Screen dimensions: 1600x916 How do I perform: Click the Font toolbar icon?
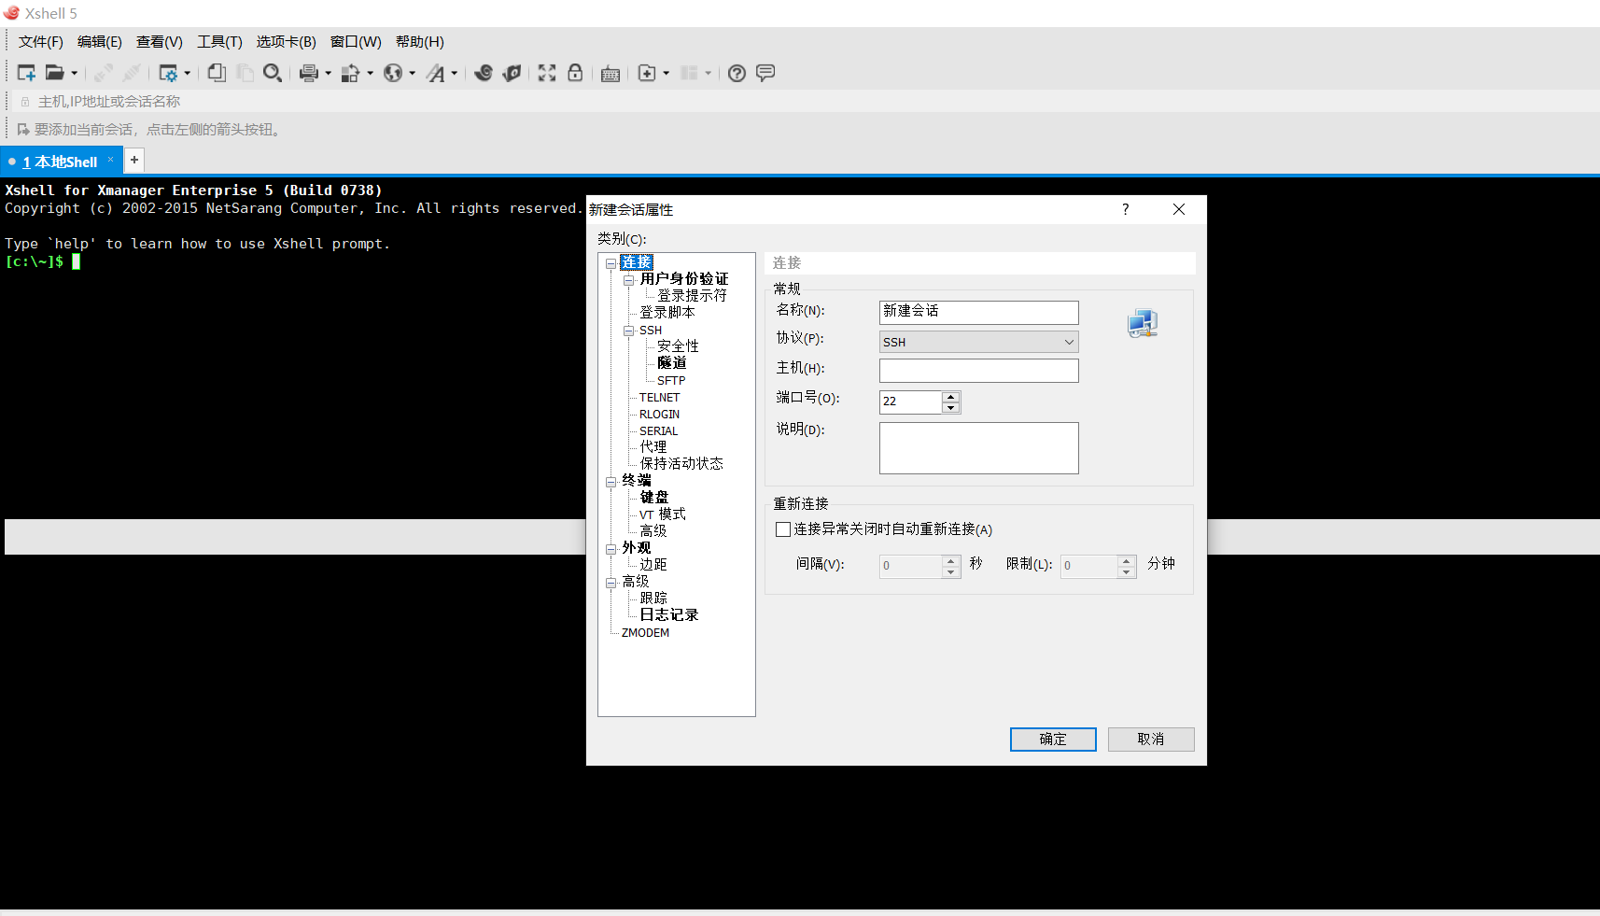tap(436, 73)
